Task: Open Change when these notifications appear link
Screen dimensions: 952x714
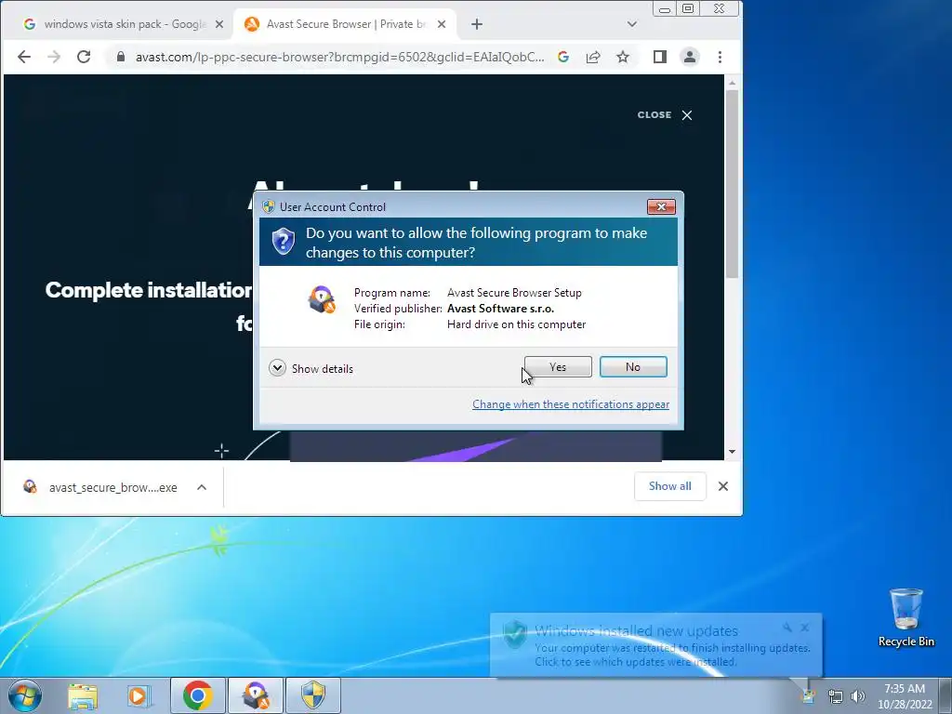Action: pyautogui.click(x=571, y=404)
